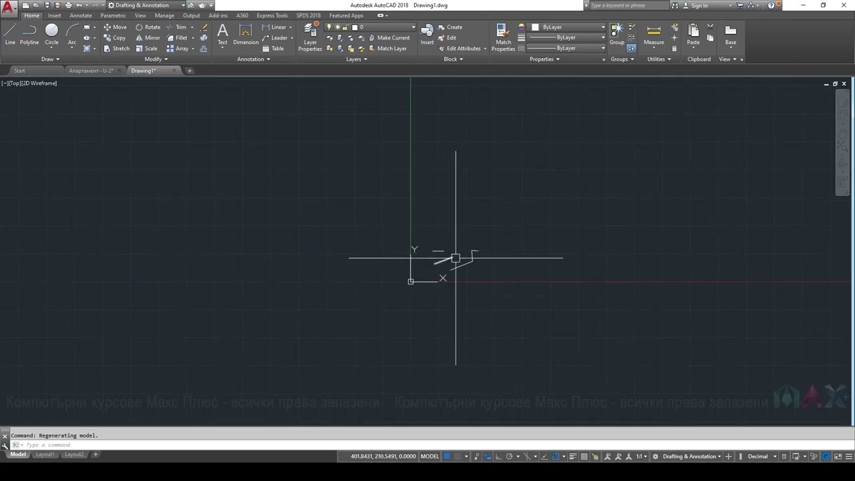Switch to the Insert ribbon tab
This screenshot has width=855, height=481.
54,15
